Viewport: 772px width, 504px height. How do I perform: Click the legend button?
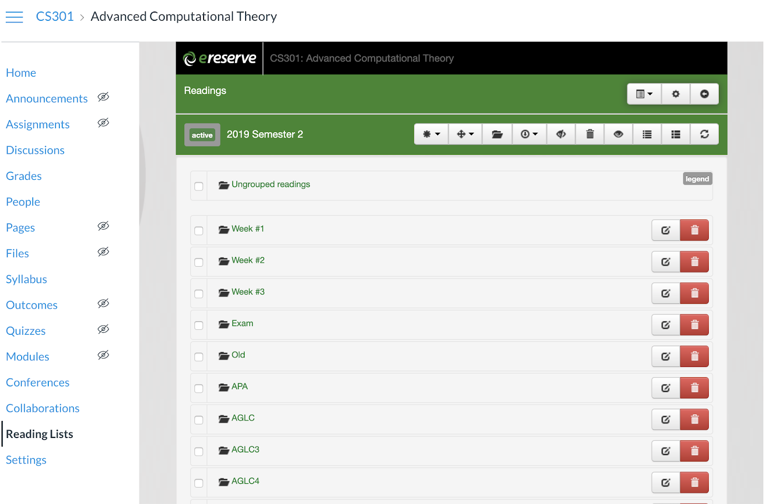point(697,179)
